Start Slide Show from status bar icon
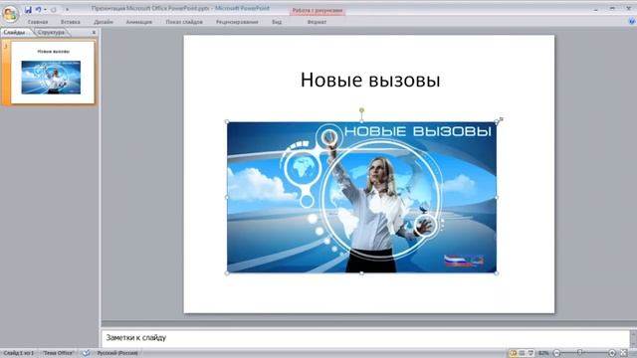The width and height of the screenshot is (637, 358). coord(531,353)
